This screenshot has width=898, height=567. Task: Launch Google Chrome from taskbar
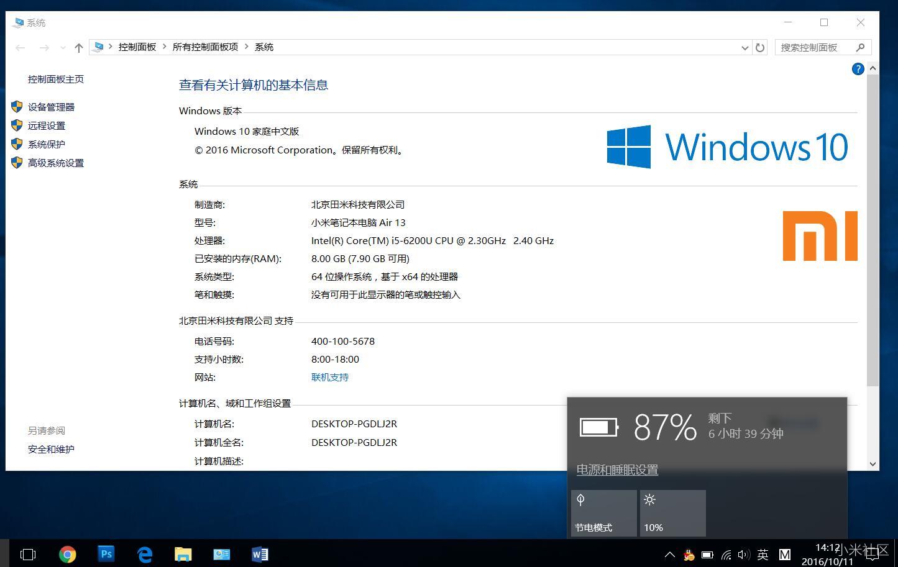(67, 554)
